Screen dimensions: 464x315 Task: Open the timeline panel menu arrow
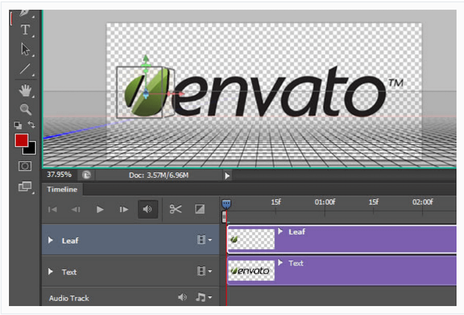point(227,176)
